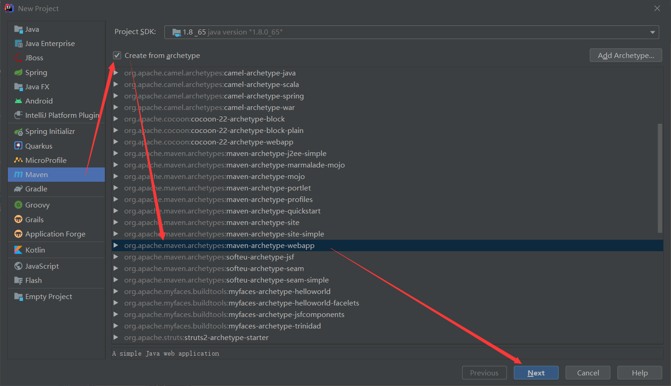Select softeu-archetype-seam row

point(387,268)
